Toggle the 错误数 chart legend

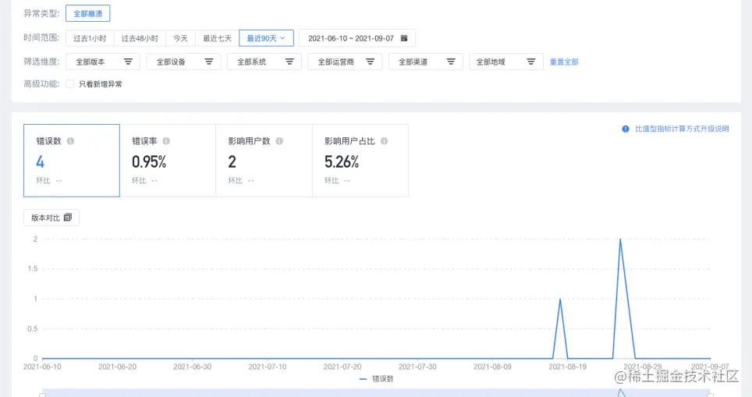[x=377, y=379]
